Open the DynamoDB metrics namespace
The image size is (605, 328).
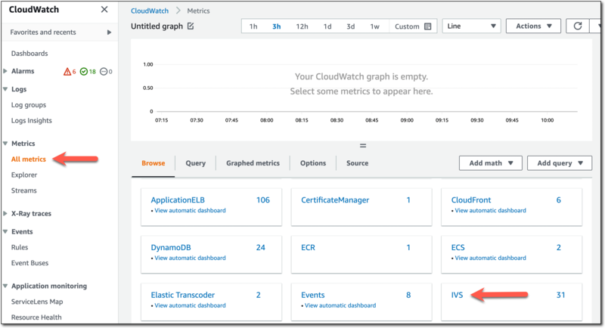[x=171, y=247]
